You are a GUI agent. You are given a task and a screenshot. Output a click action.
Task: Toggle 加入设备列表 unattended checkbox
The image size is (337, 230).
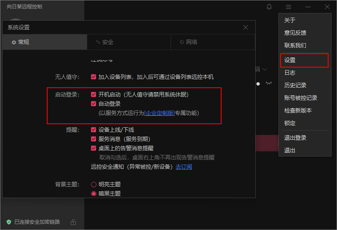[x=94, y=77]
